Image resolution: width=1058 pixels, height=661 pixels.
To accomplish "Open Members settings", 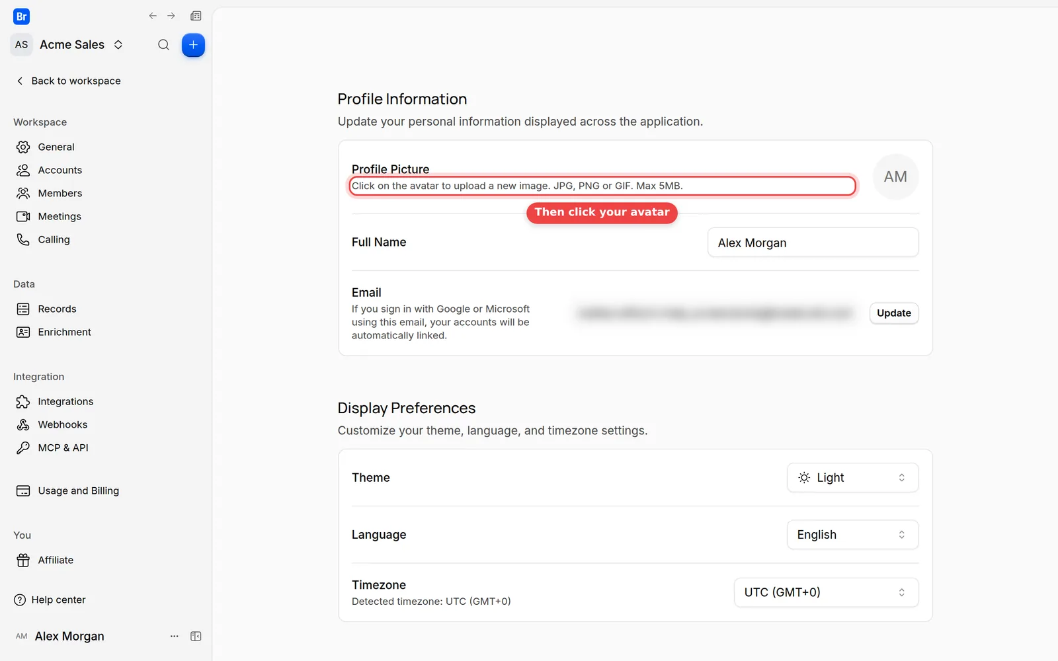I will tap(60, 193).
